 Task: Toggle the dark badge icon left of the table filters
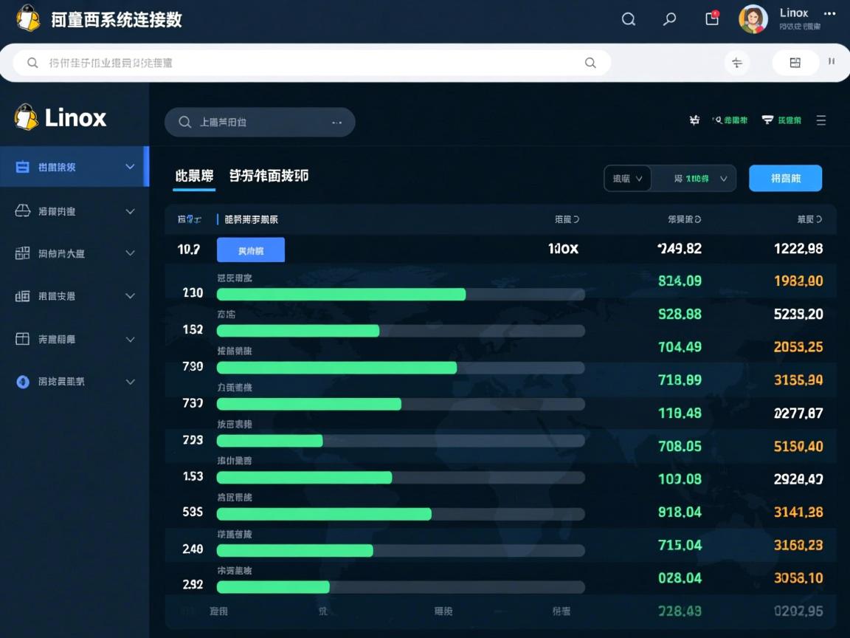(x=694, y=120)
